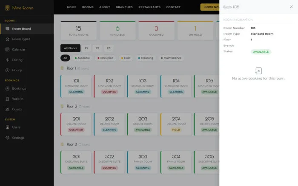Screen dimensions: 298x186
Task: Click the Bookings sidebar icon
Action: (x=7, y=88)
